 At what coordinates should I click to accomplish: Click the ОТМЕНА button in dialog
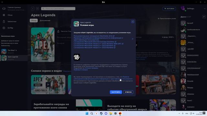[x=128, y=92]
